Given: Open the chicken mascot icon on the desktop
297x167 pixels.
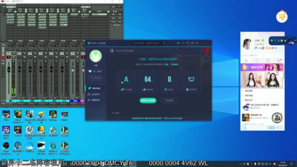Looking at the screenshot, I should [x=282, y=17].
